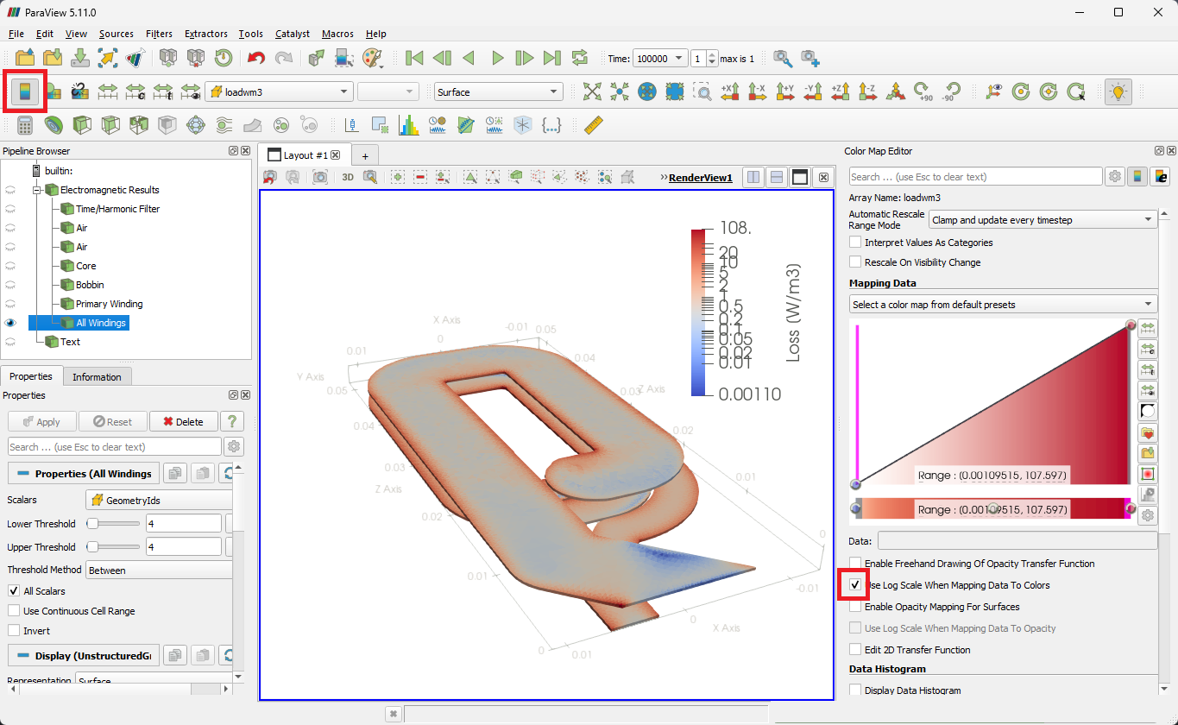Click the Undo toolbar icon
Viewport: 1178px width, 725px height.
tap(256, 58)
